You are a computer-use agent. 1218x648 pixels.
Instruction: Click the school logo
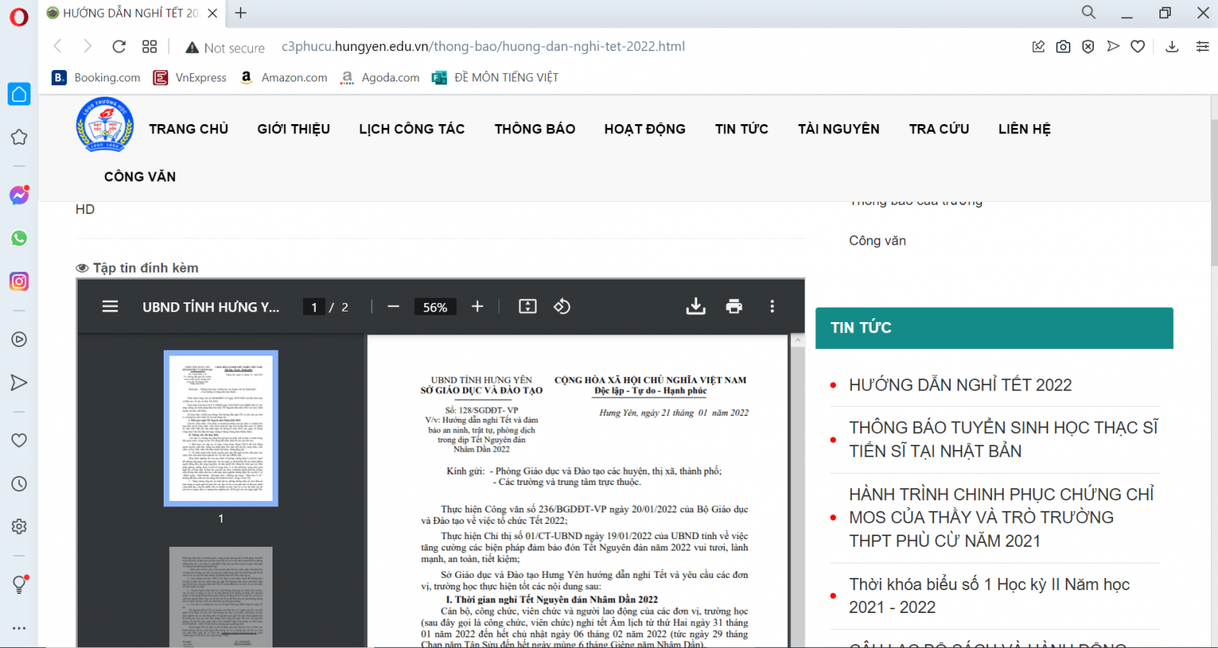[105, 125]
